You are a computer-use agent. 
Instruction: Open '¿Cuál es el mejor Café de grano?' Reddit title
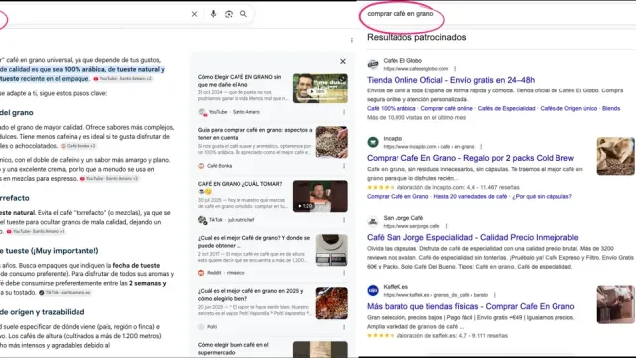(254, 241)
